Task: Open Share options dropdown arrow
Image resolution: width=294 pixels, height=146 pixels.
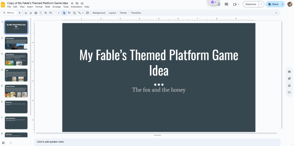Action: pos(282,4)
